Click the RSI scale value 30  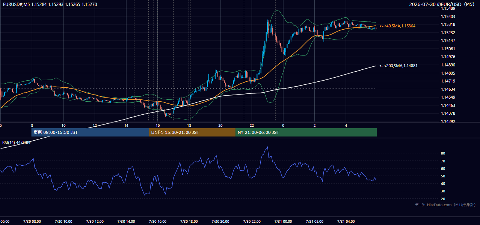(x=443, y=191)
